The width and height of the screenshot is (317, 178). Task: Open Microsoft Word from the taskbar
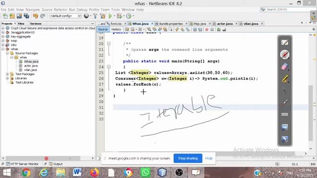coord(77,173)
